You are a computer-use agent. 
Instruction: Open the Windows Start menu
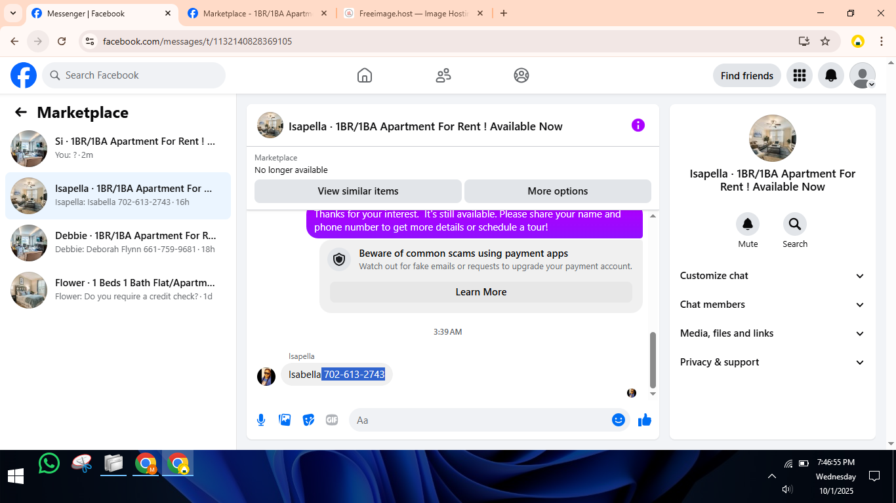(16, 476)
